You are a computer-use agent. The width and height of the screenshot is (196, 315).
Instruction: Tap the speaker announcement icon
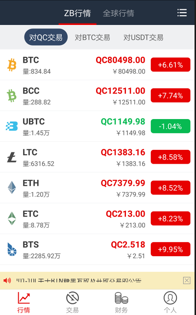tap(7, 280)
